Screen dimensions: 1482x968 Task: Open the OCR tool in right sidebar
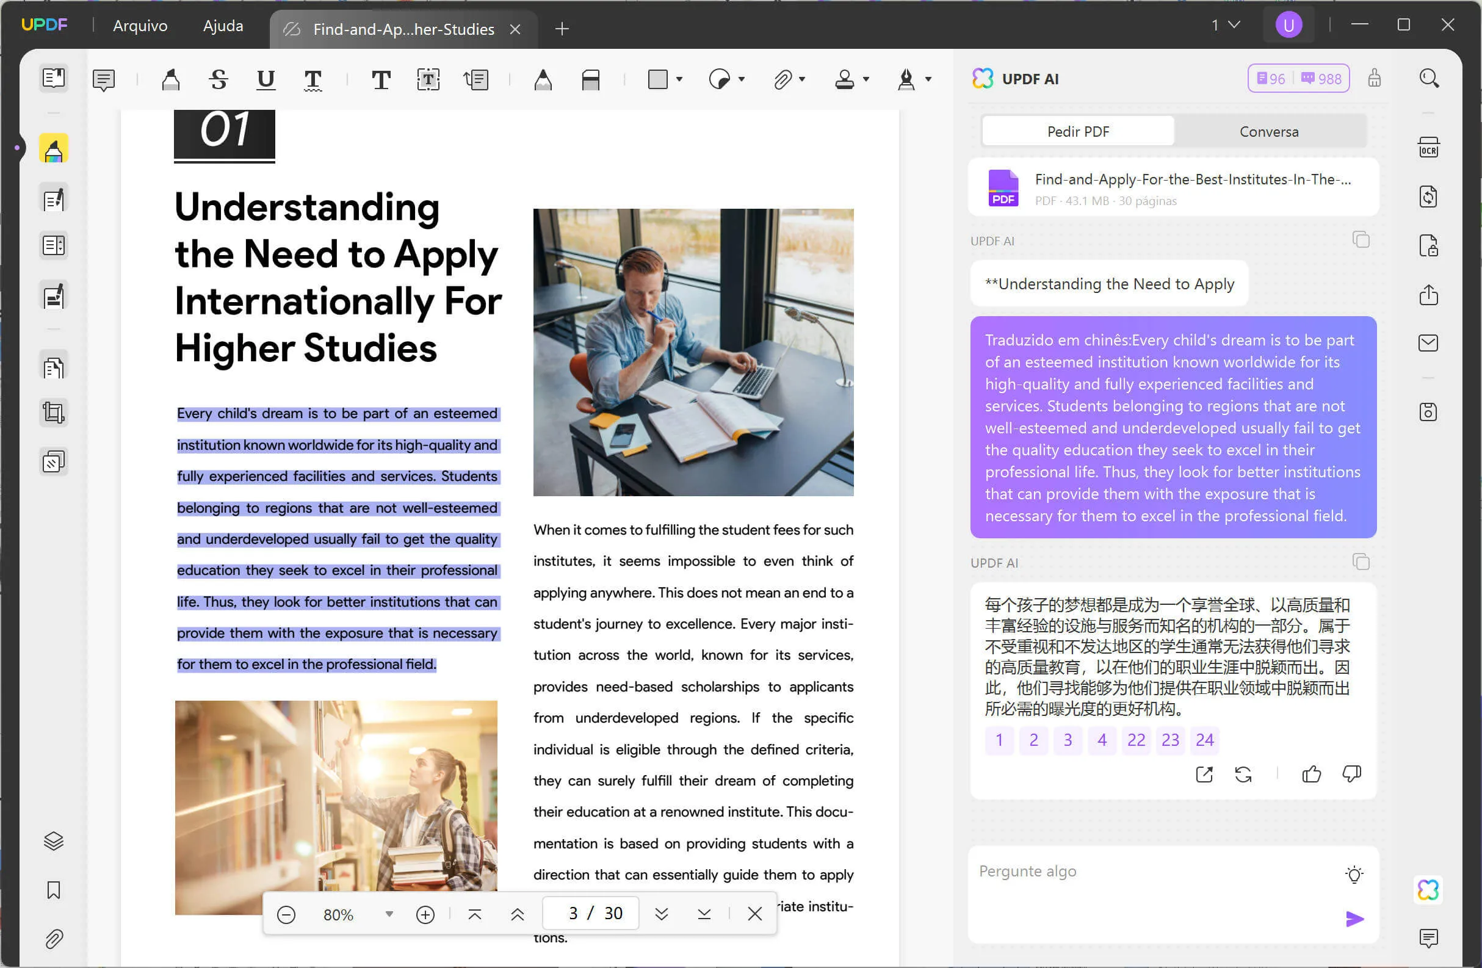coord(1428,148)
